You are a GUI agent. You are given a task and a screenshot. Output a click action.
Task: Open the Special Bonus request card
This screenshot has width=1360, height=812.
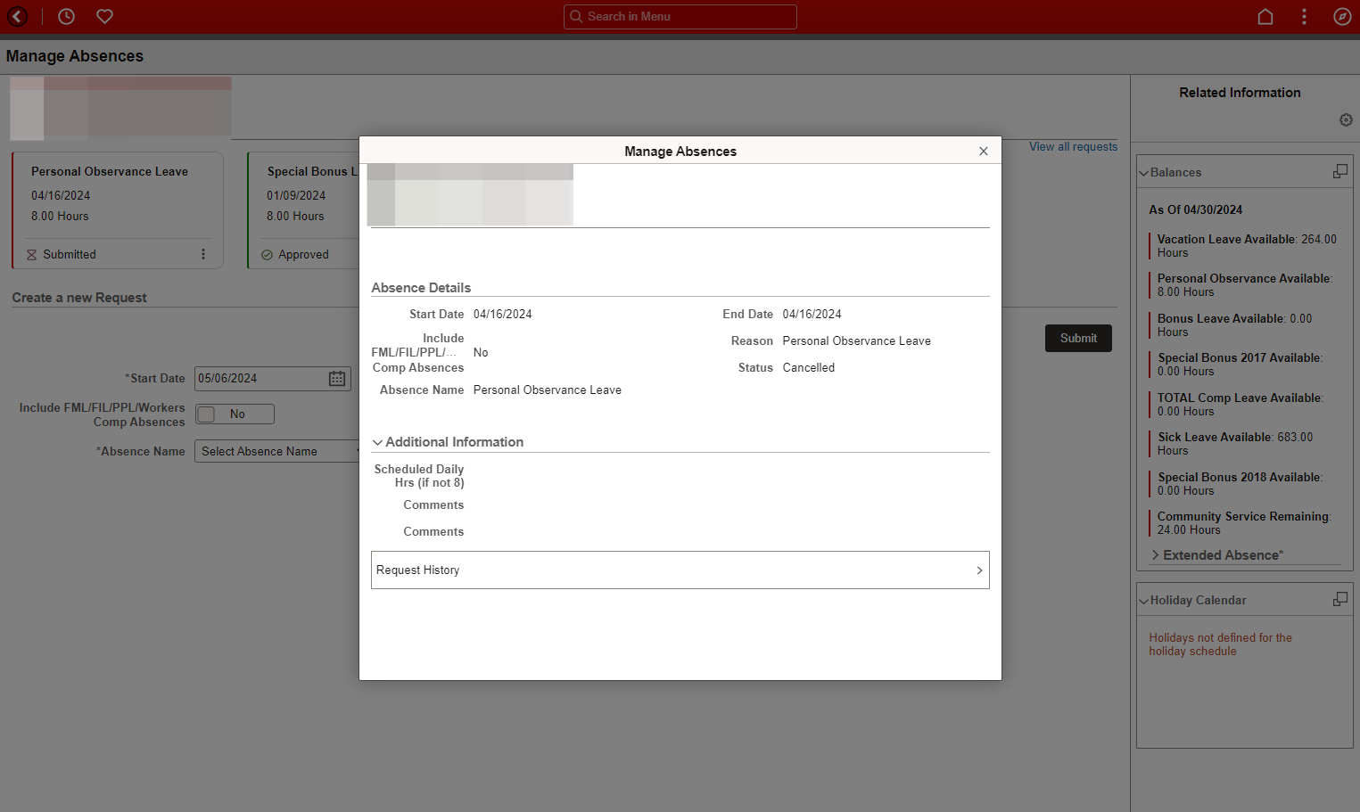303,210
